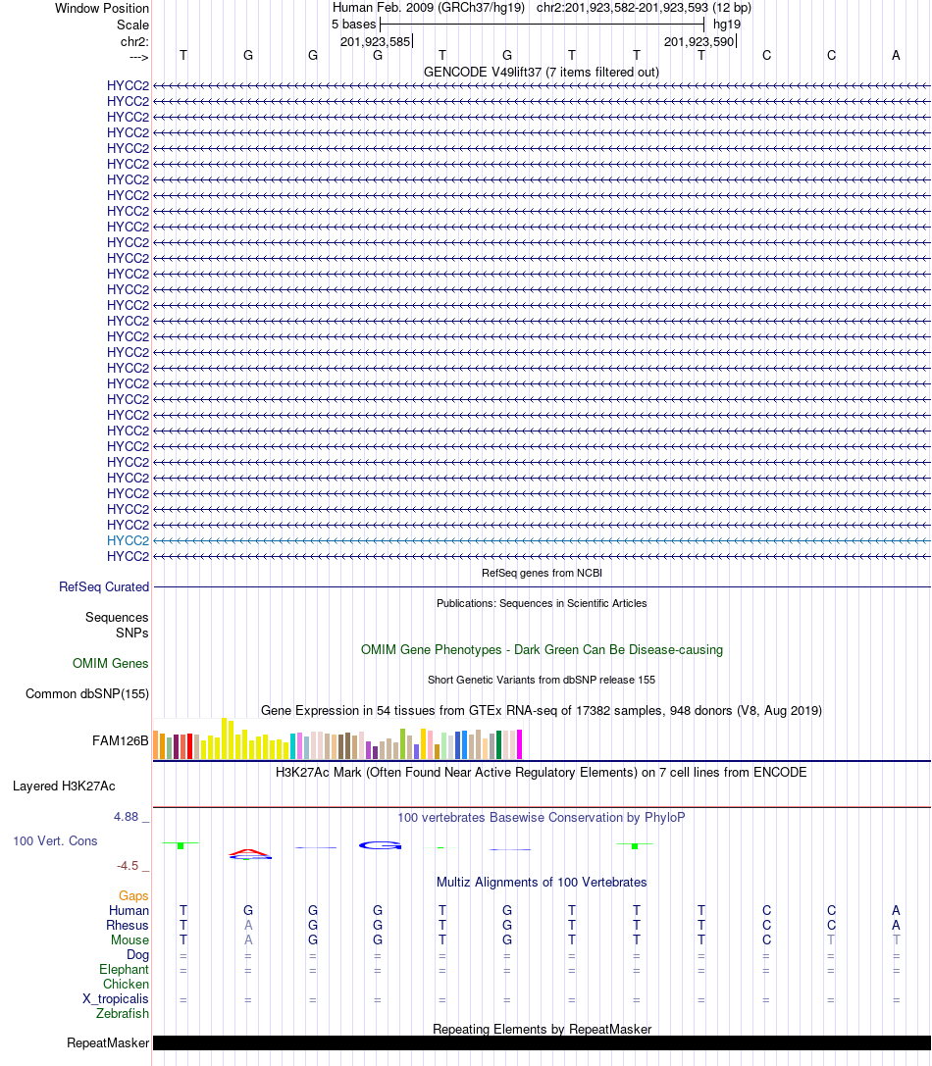Select the Scale label in the ruler
Screen dimensions: 932x1066
(132, 25)
